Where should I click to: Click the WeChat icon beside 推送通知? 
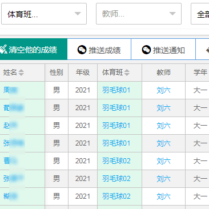(x=146, y=50)
